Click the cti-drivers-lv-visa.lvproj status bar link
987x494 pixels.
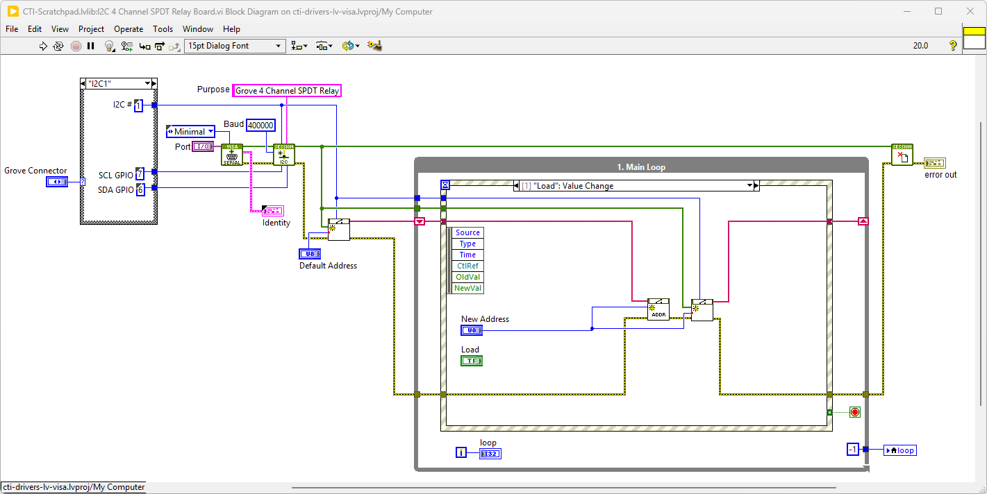(x=72, y=486)
